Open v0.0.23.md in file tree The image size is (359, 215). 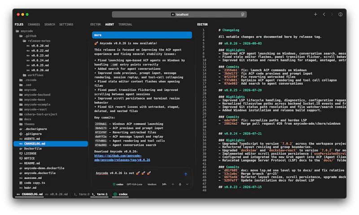38,56
